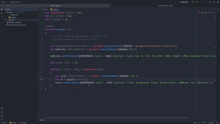Click the editor horizontal scrollbar
Viewport: 220px width, 124px height.
coord(116,118)
